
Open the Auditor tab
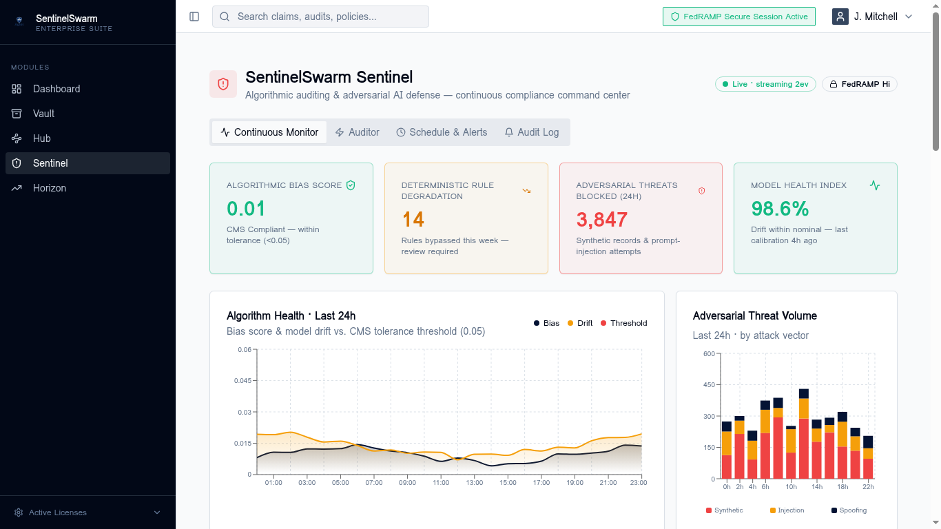pyautogui.click(x=357, y=132)
